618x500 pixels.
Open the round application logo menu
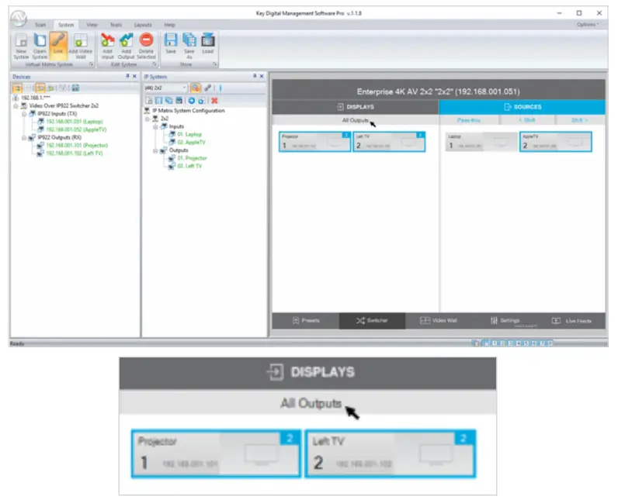click(x=19, y=18)
